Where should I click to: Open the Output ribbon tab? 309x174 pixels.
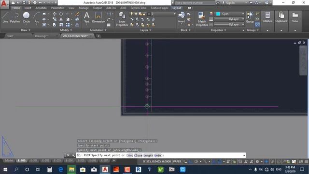[x=98, y=8]
